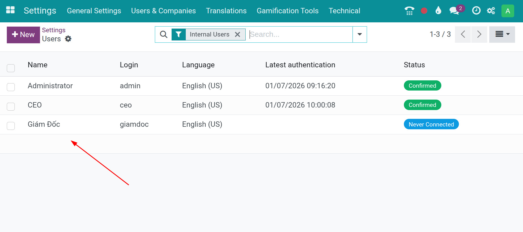Open the conversations messages icon

[x=454, y=11]
